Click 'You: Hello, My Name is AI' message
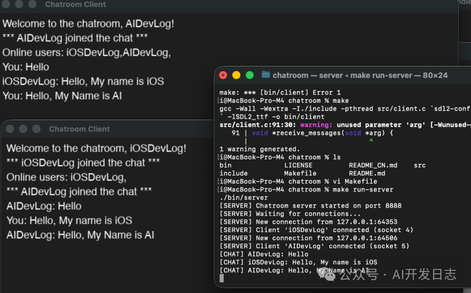 pos(62,96)
